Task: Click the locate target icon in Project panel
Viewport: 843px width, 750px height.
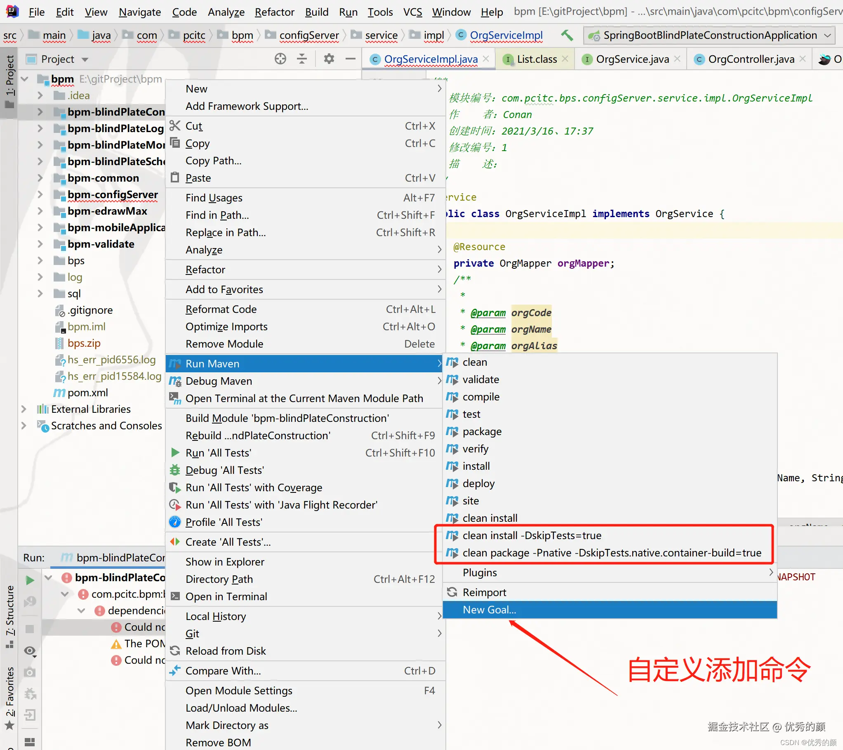Action: pyautogui.click(x=280, y=59)
